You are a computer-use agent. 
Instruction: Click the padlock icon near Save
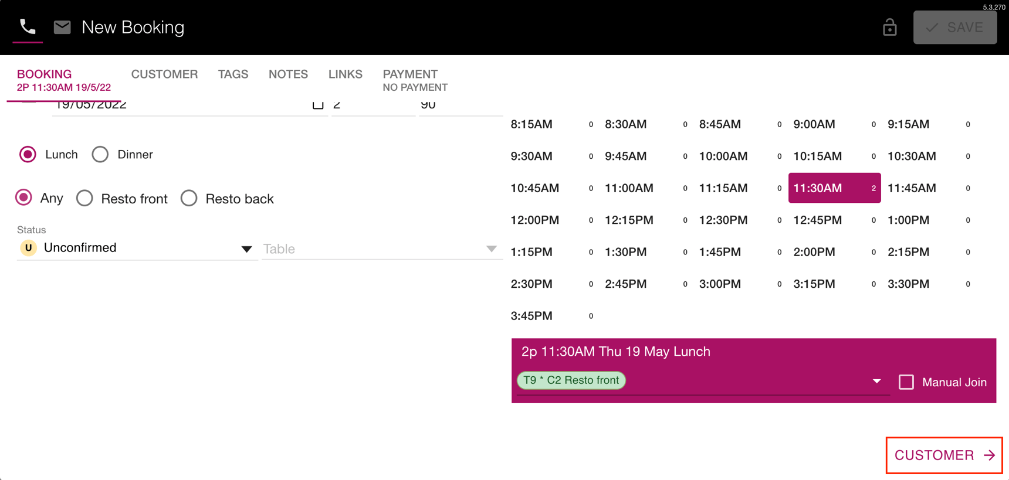889,28
